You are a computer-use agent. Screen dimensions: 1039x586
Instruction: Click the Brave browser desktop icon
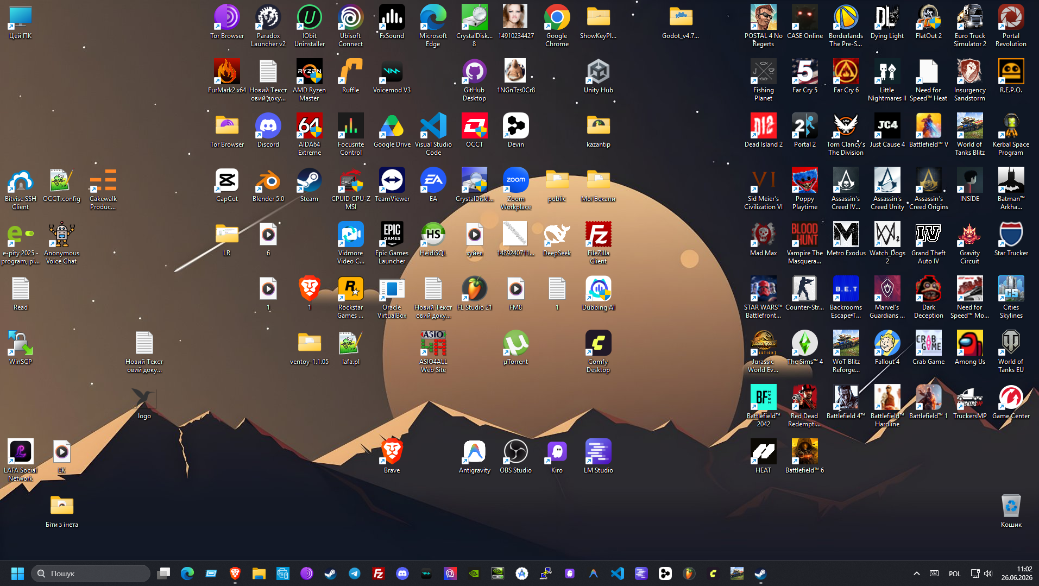[392, 456]
